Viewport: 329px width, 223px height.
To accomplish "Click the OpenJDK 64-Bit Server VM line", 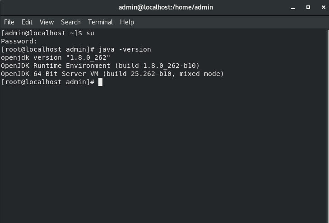I will tap(112, 74).
